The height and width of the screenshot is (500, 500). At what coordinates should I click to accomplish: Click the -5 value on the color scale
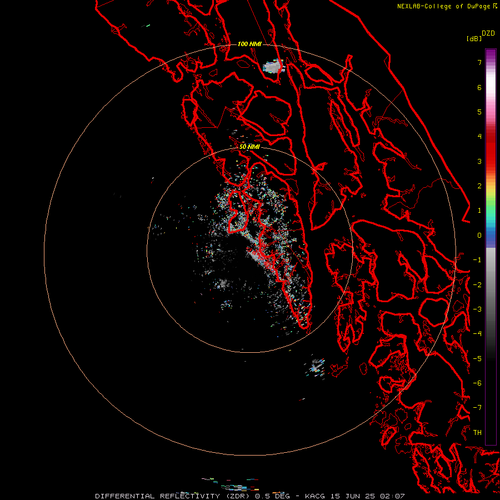[x=477, y=359]
